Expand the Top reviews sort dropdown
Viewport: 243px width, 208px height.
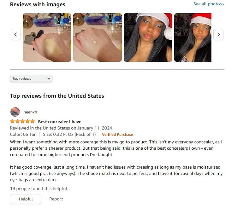click(x=31, y=78)
